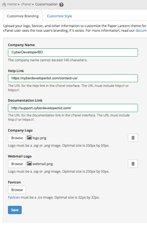Follow the documentation link in description
147x226 pixels.
tap(141, 31)
